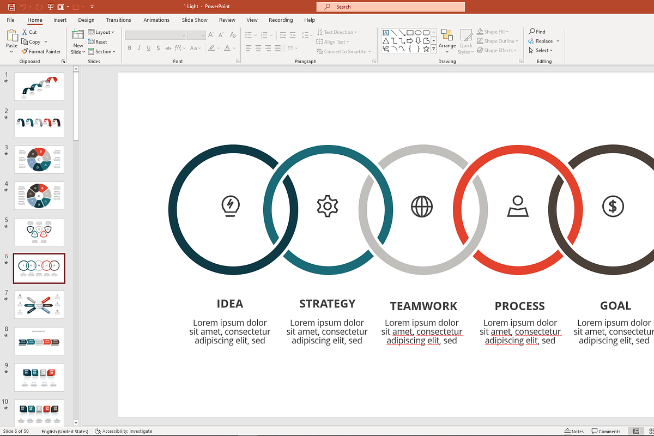Toggle text Shadow formatting
This screenshot has height=436, width=654.
pos(158,48)
